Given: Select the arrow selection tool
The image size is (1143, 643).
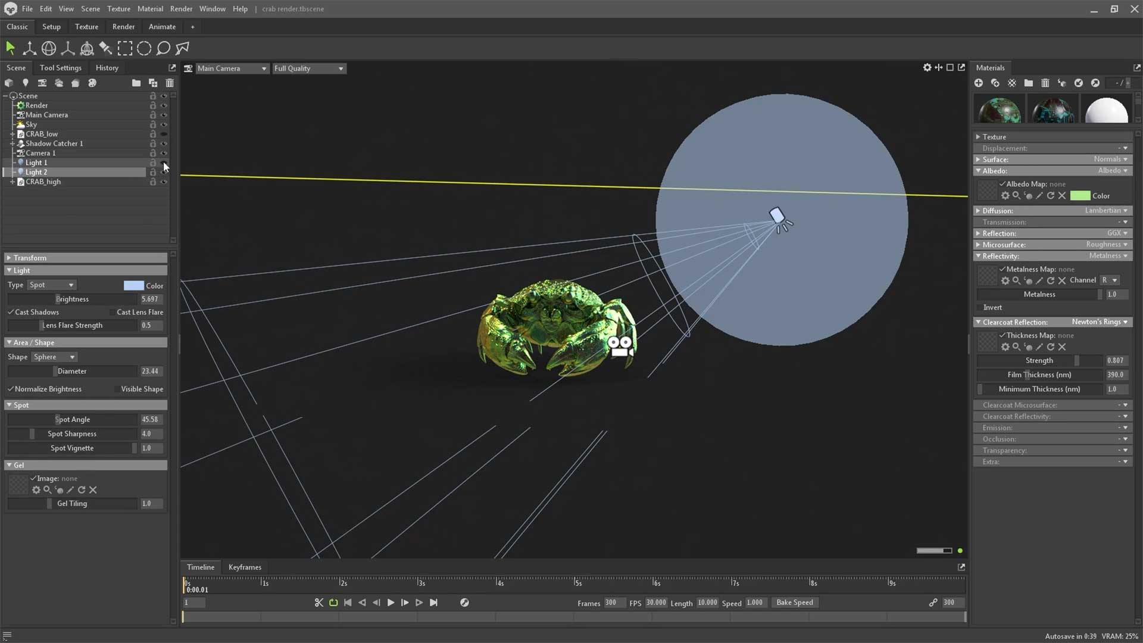Looking at the screenshot, I should pos(10,48).
